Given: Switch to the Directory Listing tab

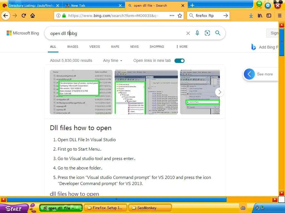Looking at the screenshot, I should 31,6.
